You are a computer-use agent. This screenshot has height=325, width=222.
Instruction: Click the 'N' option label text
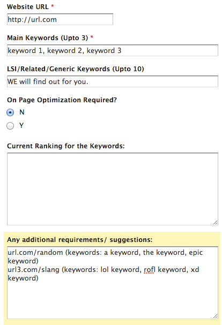click(22, 112)
